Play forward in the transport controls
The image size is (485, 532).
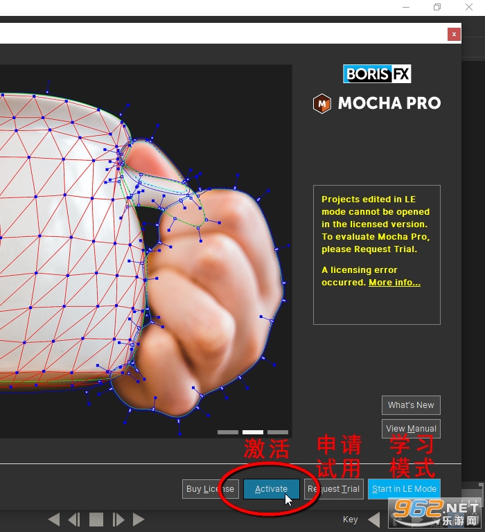[x=139, y=520]
